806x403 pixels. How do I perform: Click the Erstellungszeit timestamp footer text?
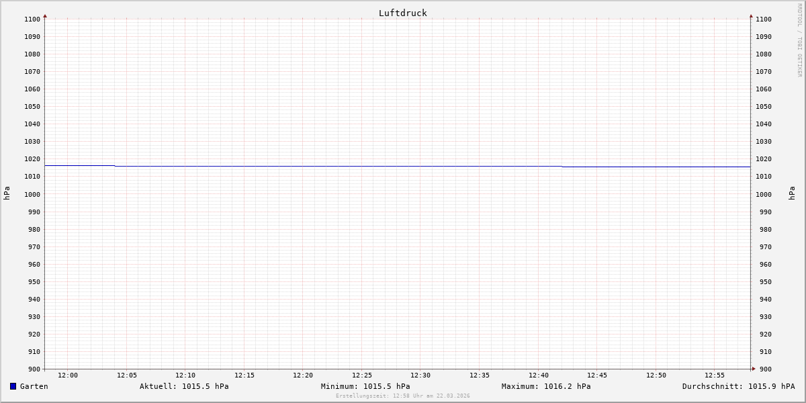402,396
